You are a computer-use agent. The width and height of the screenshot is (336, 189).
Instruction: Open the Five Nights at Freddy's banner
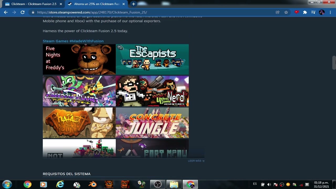pyautogui.click(x=79, y=59)
